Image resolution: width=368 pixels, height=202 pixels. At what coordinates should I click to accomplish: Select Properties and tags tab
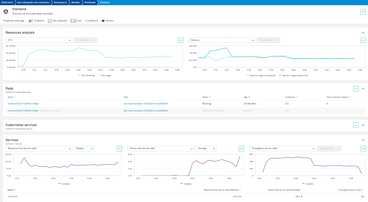(x=14, y=21)
